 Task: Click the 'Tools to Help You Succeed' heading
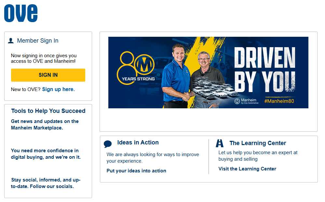pos(48,111)
